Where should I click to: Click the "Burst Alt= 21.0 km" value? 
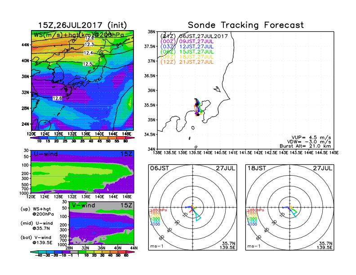point(305,146)
